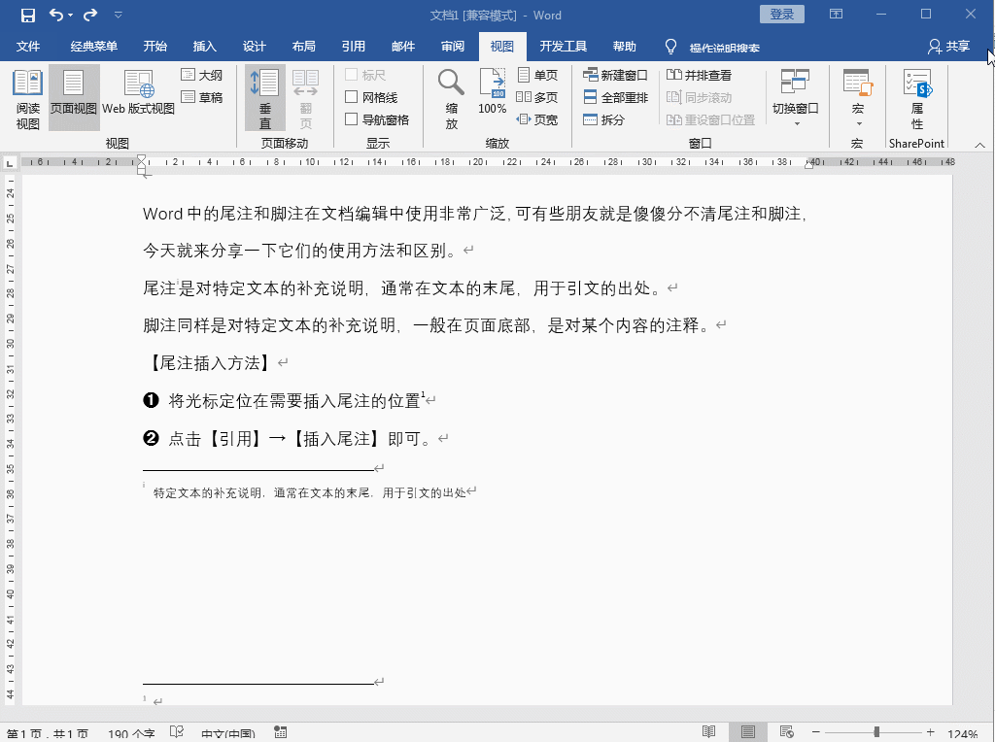This screenshot has width=995, height=742.
Task: Open Switch Windows (切换窗口) dropdown
Action: click(x=795, y=99)
